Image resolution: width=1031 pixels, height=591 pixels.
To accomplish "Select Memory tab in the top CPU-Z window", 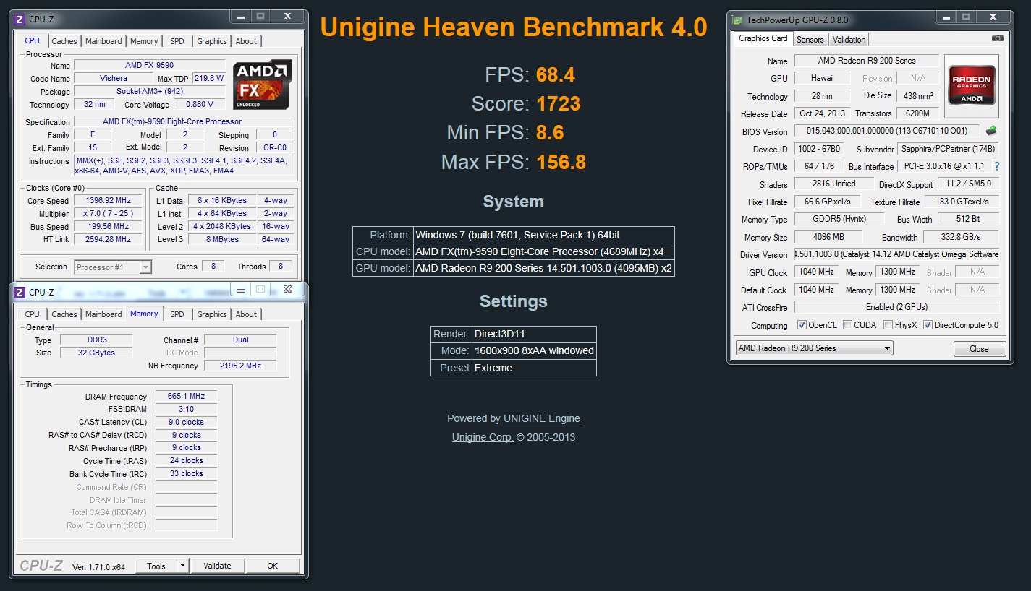I will pyautogui.click(x=144, y=41).
